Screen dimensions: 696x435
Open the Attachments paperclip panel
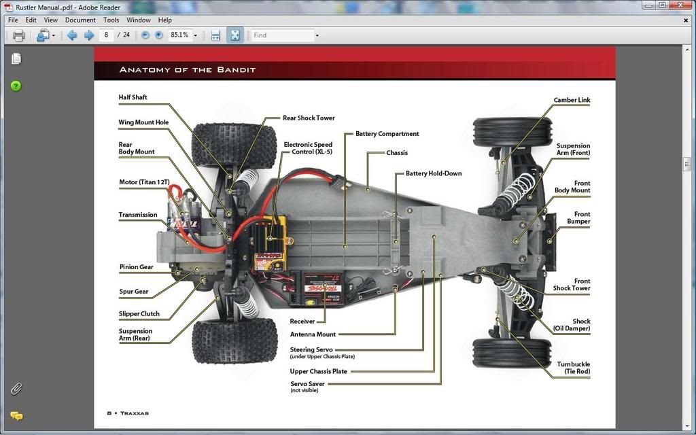16,389
